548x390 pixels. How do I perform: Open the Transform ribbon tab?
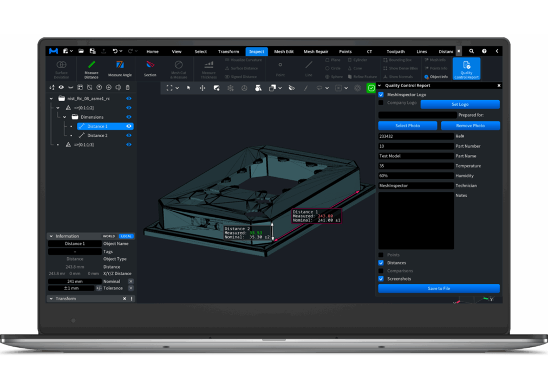228,51
